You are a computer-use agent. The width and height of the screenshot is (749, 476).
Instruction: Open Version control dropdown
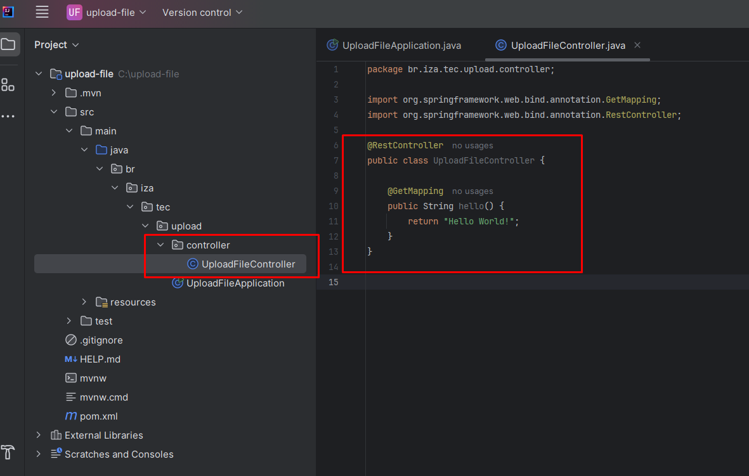click(x=202, y=13)
